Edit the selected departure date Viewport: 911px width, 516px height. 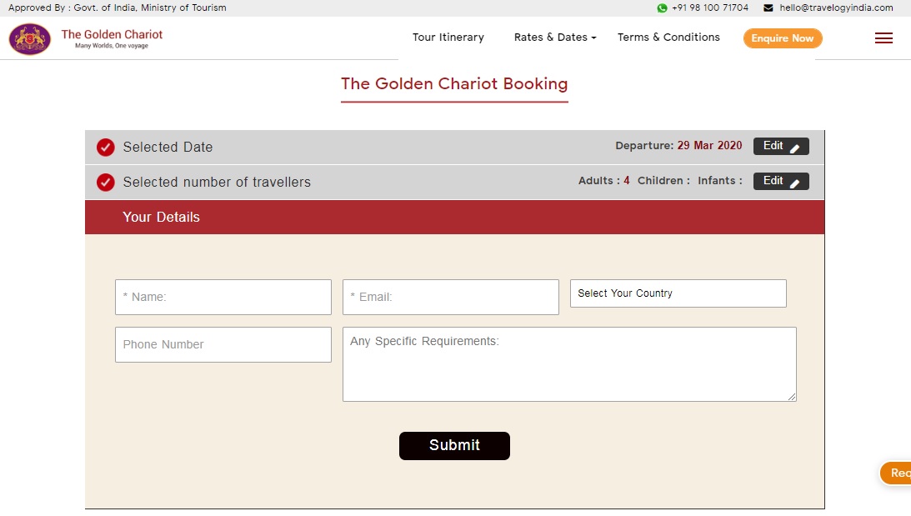[781, 147]
